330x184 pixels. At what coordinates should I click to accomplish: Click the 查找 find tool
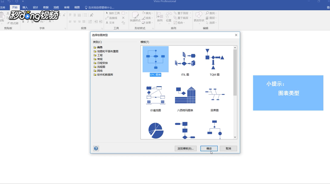pos(211,13)
